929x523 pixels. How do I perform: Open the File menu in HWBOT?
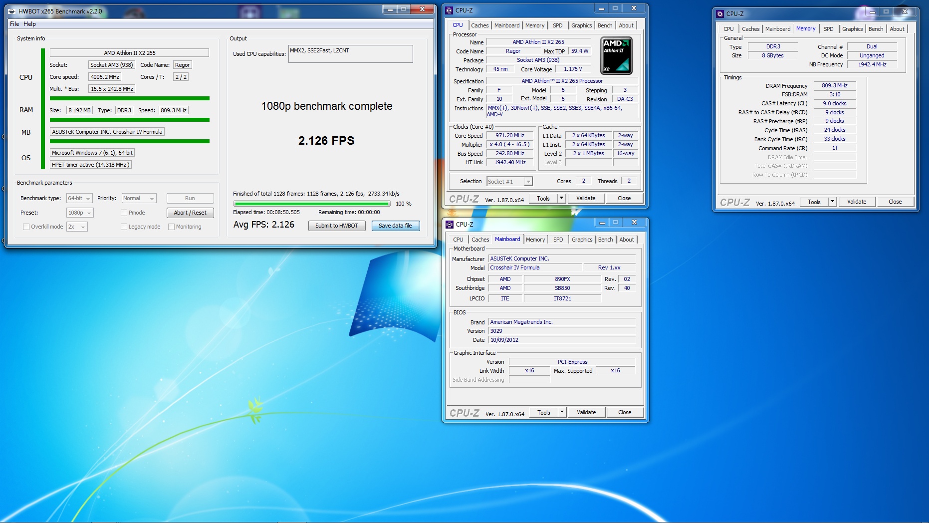pos(14,24)
